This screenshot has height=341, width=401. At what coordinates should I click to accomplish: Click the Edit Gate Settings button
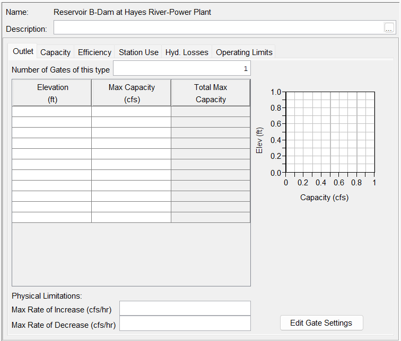[321, 323]
